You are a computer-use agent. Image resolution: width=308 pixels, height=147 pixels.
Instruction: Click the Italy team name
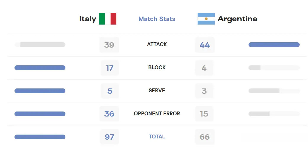(x=88, y=19)
